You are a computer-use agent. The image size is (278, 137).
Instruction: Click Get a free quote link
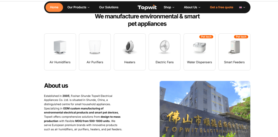click(x=222, y=7)
